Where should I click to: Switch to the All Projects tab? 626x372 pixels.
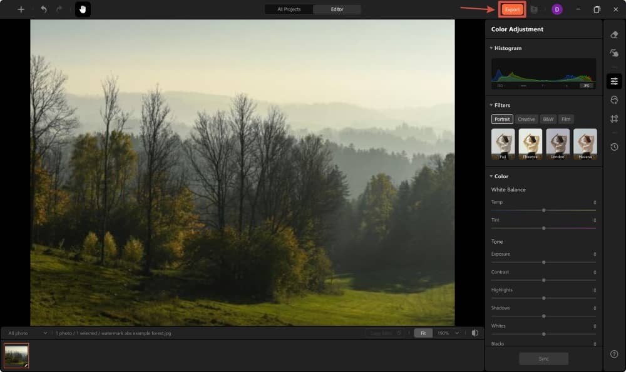[288, 9]
